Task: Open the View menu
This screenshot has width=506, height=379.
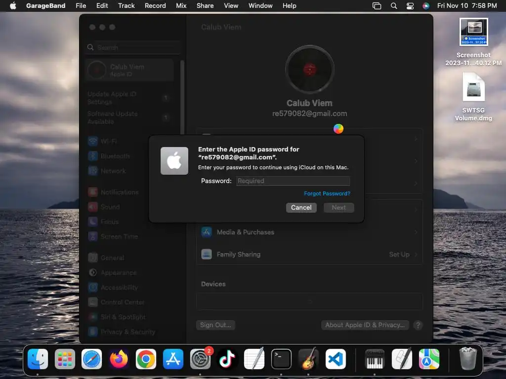Action: coord(231,5)
